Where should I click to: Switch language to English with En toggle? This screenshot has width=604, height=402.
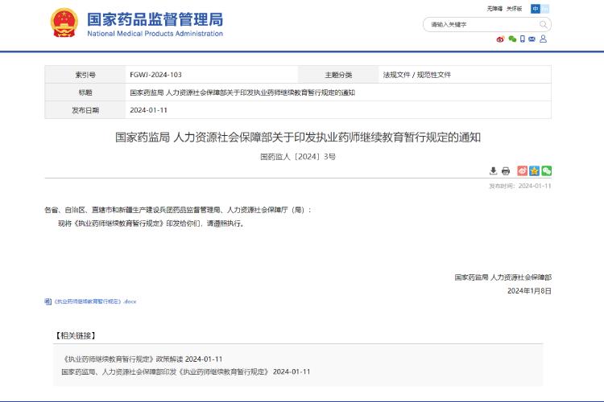coord(545,8)
